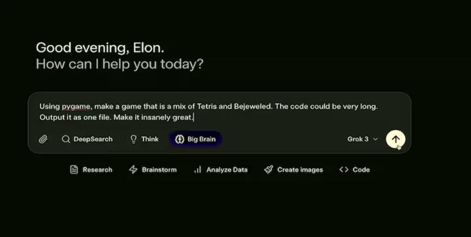Click the DeepSearch magnifier icon
This screenshot has height=237, width=471.
(x=66, y=139)
